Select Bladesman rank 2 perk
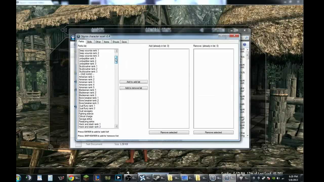This screenshot has width=324, height=182. click(x=87, y=93)
